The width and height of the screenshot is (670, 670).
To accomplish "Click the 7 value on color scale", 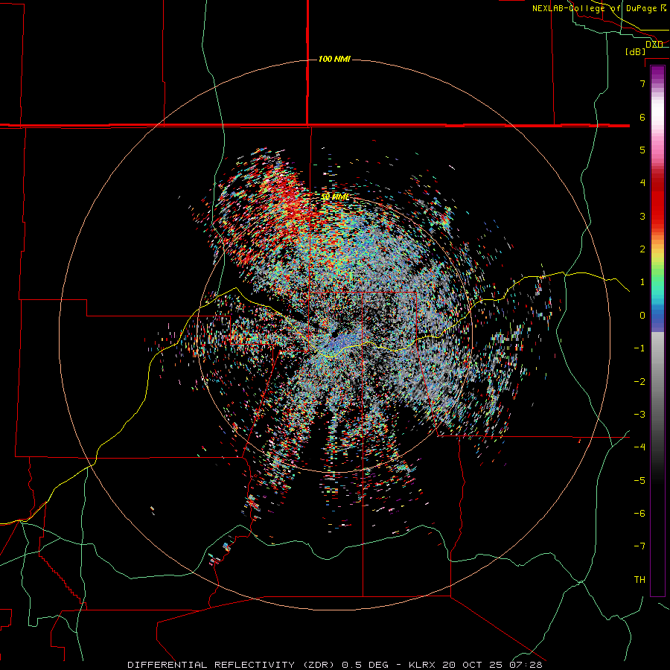I will 642,83.
